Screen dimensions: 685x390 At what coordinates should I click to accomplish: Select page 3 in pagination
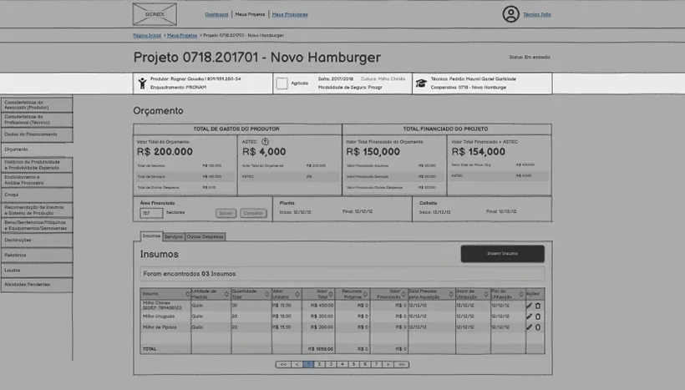coord(331,364)
